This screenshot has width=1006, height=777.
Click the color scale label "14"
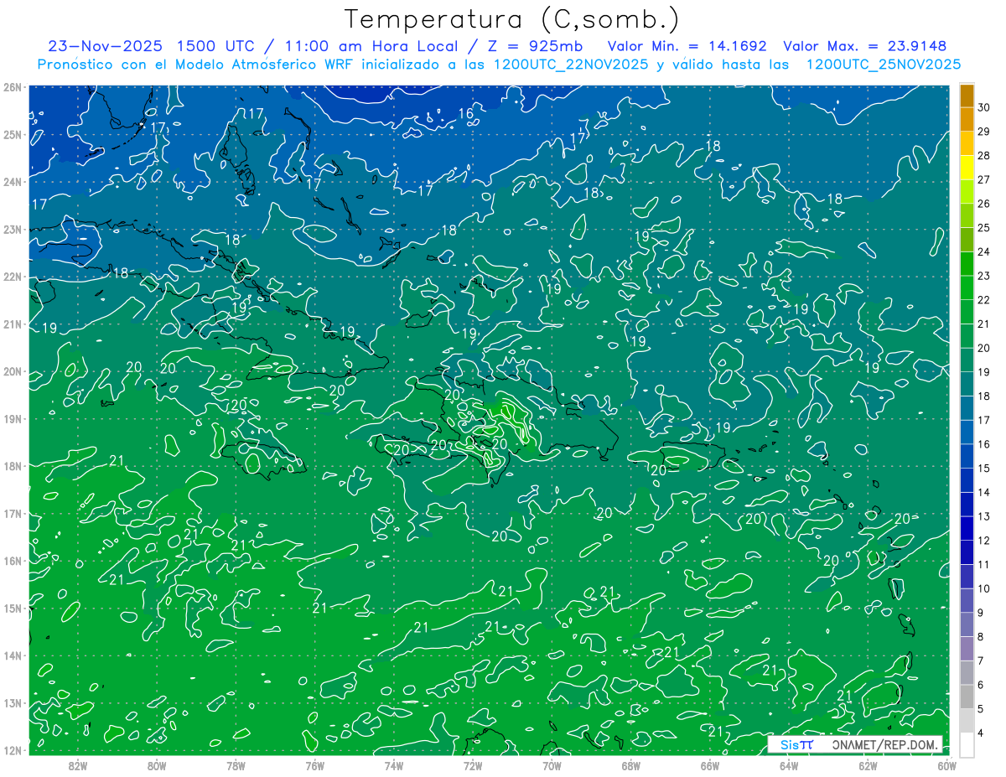click(984, 492)
